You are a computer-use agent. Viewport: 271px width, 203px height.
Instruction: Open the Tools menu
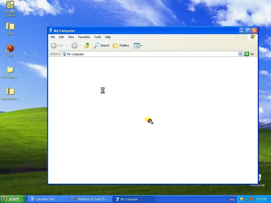pos(97,37)
